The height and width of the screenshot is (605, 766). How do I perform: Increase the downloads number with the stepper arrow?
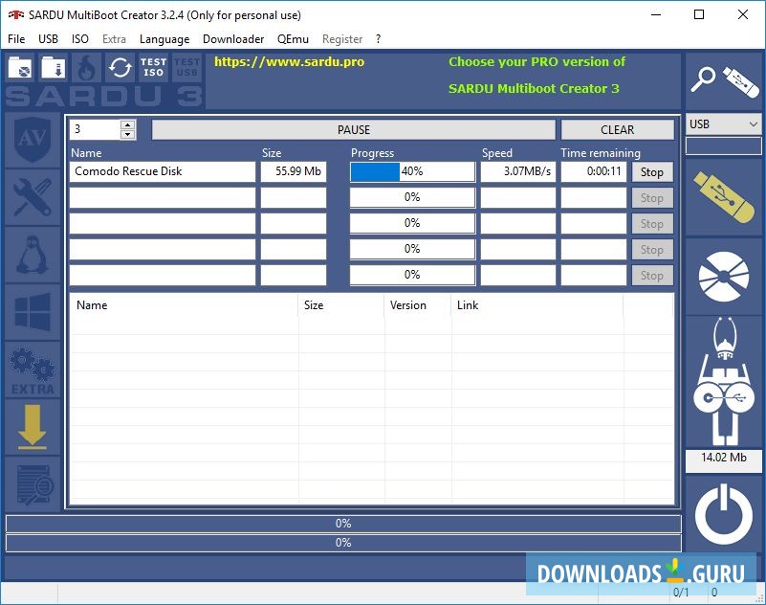click(x=127, y=124)
